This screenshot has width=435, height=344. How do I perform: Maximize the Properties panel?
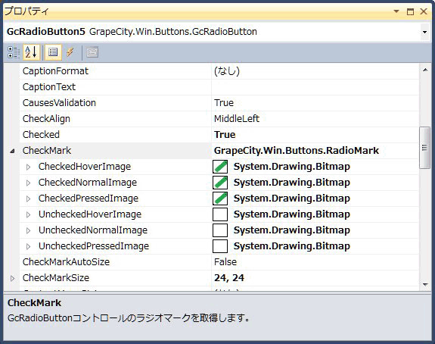click(410, 11)
